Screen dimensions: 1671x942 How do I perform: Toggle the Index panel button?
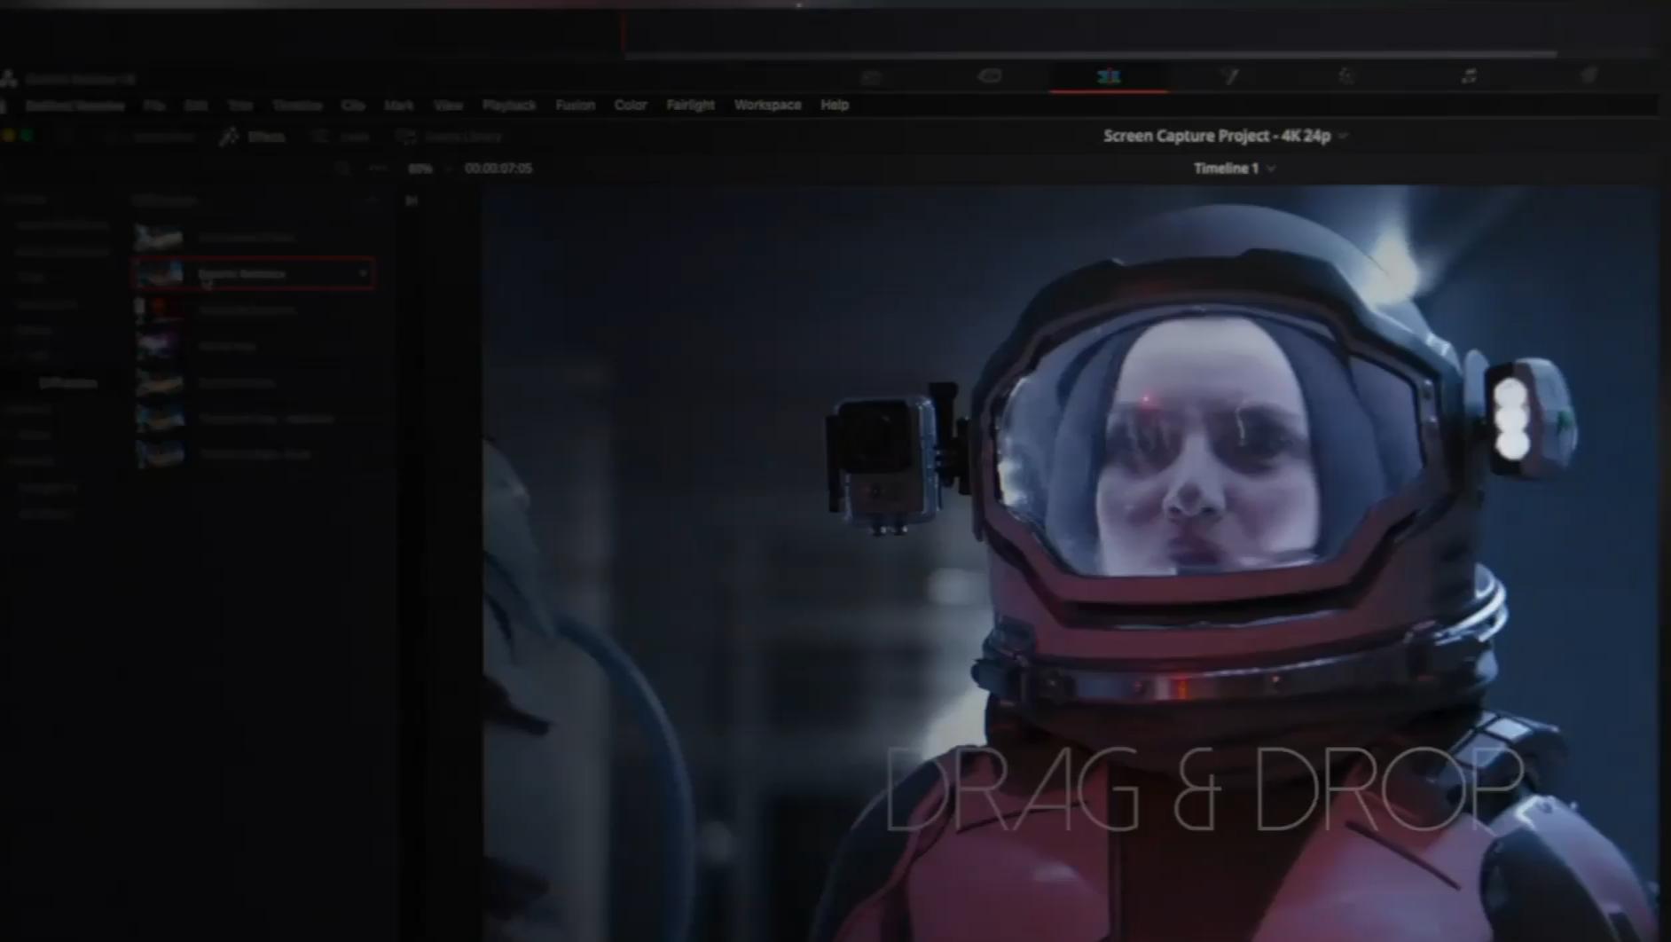click(x=341, y=137)
